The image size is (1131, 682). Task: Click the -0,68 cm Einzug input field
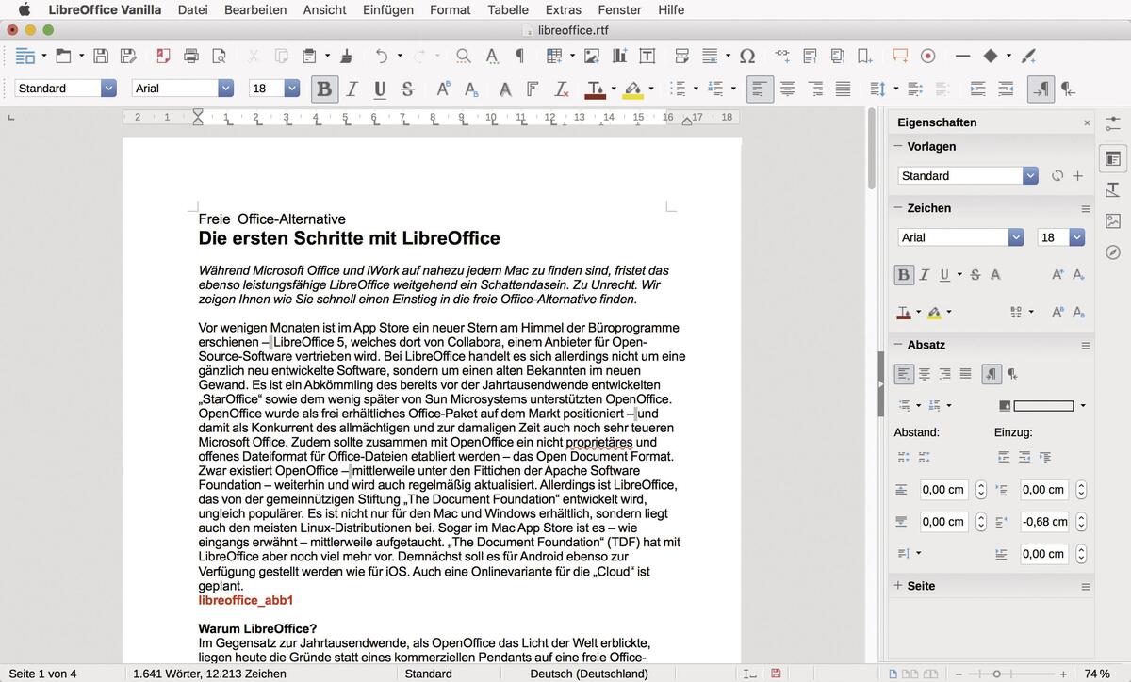[x=1043, y=521]
